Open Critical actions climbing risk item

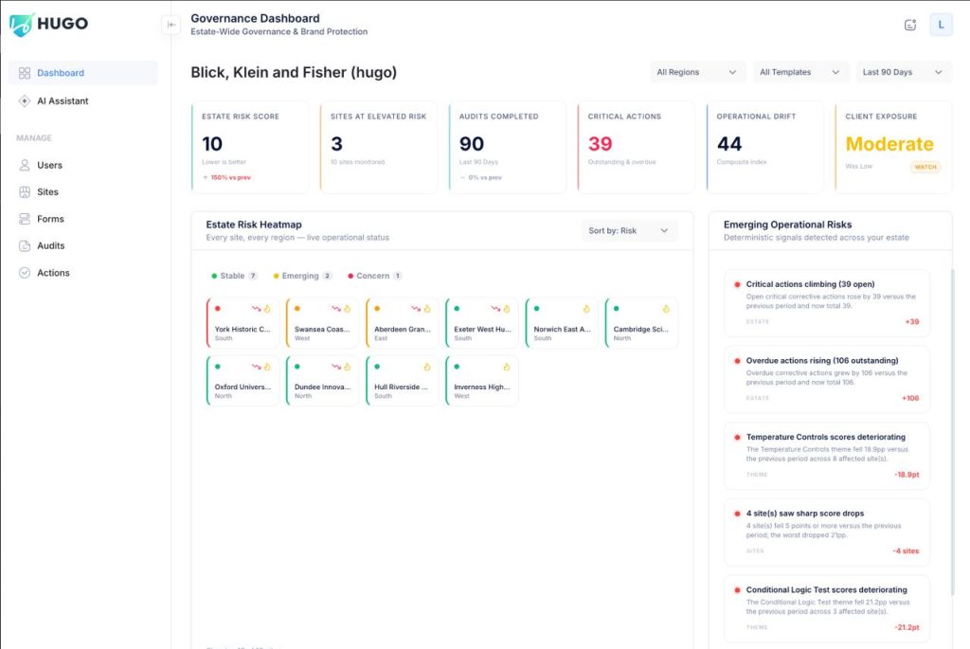tap(826, 303)
